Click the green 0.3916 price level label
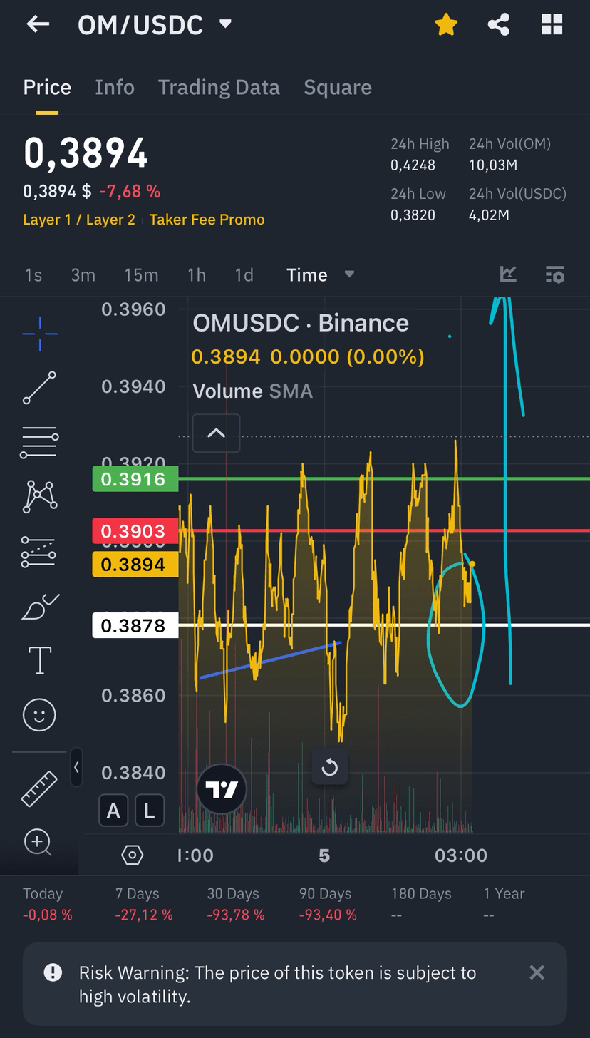590x1038 pixels. point(135,479)
